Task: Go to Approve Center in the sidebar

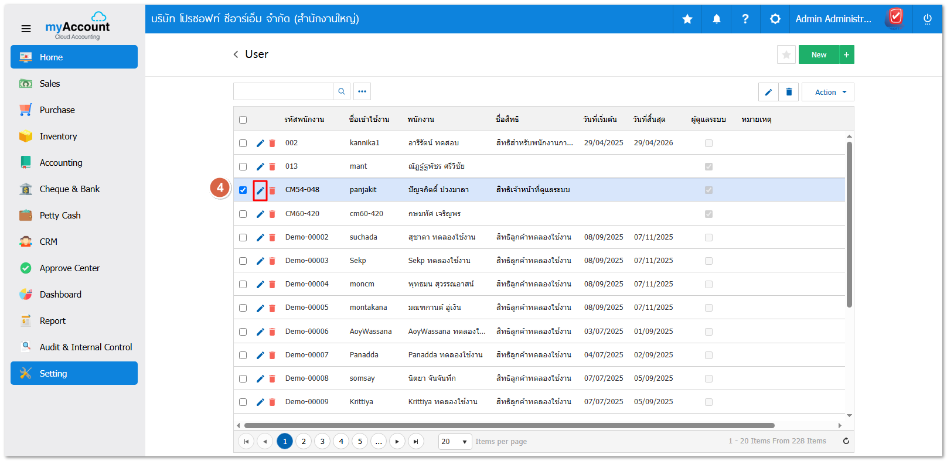Action: coord(69,268)
